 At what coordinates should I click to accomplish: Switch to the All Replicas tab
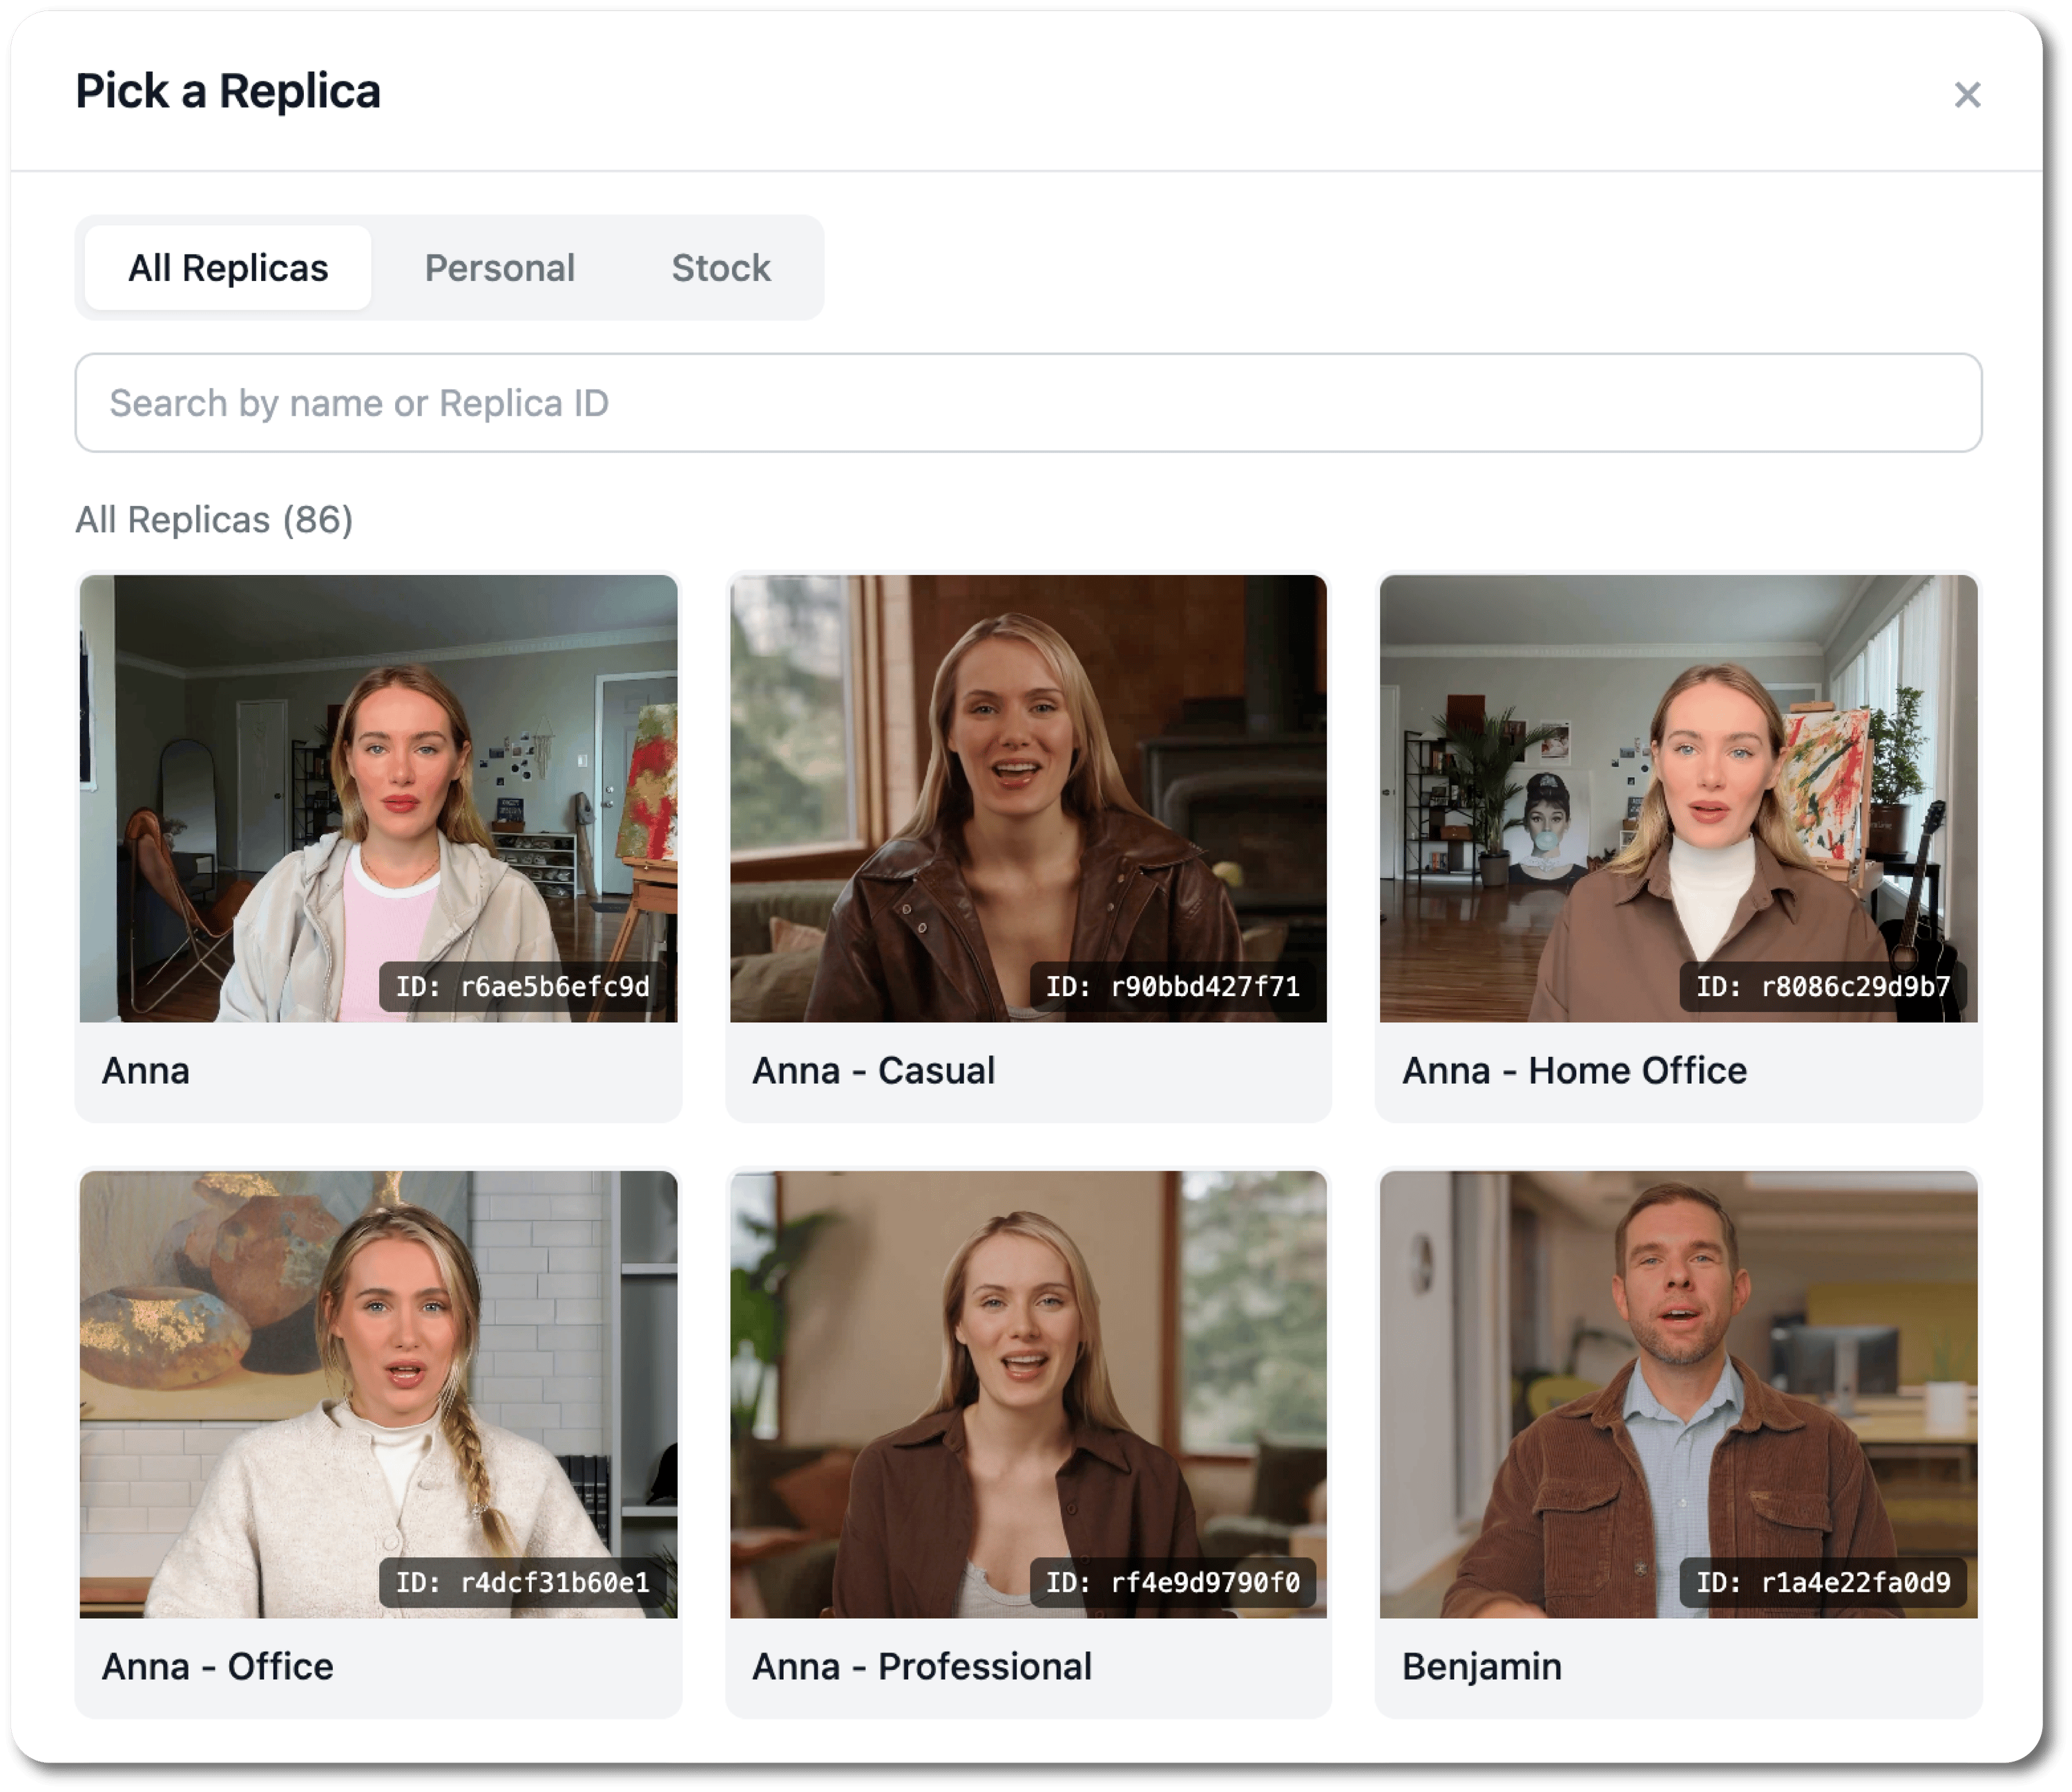point(228,268)
